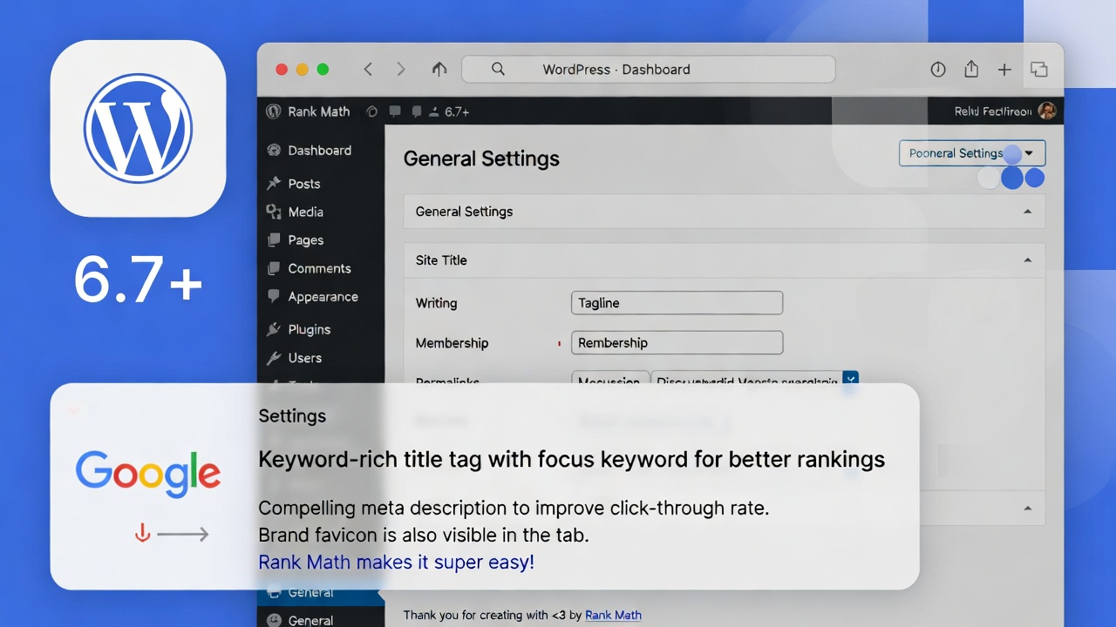Open Plugins in the sidebar menu
Screen dimensions: 1116x627
coord(309,329)
